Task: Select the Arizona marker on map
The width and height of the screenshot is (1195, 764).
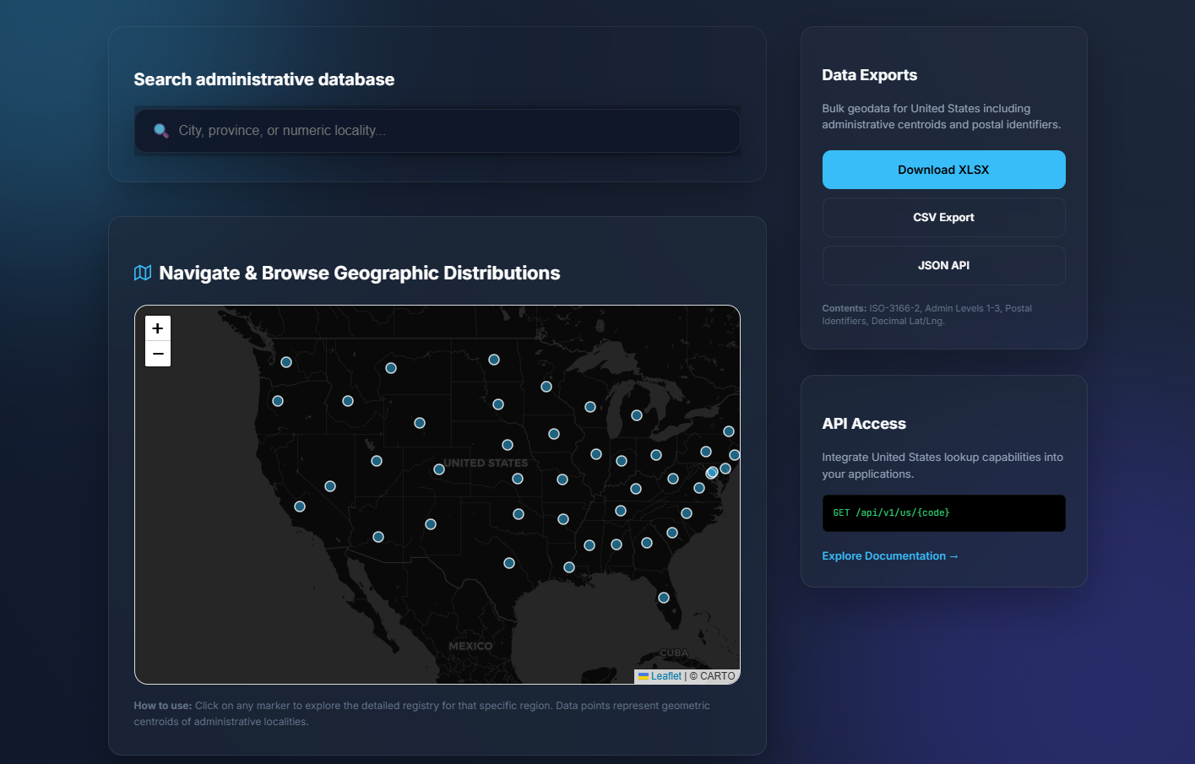Action: [x=378, y=537]
